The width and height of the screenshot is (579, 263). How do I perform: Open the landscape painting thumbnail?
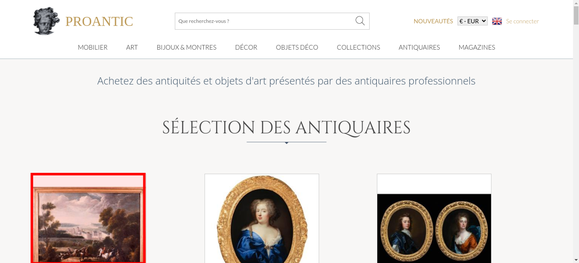[x=88, y=218]
